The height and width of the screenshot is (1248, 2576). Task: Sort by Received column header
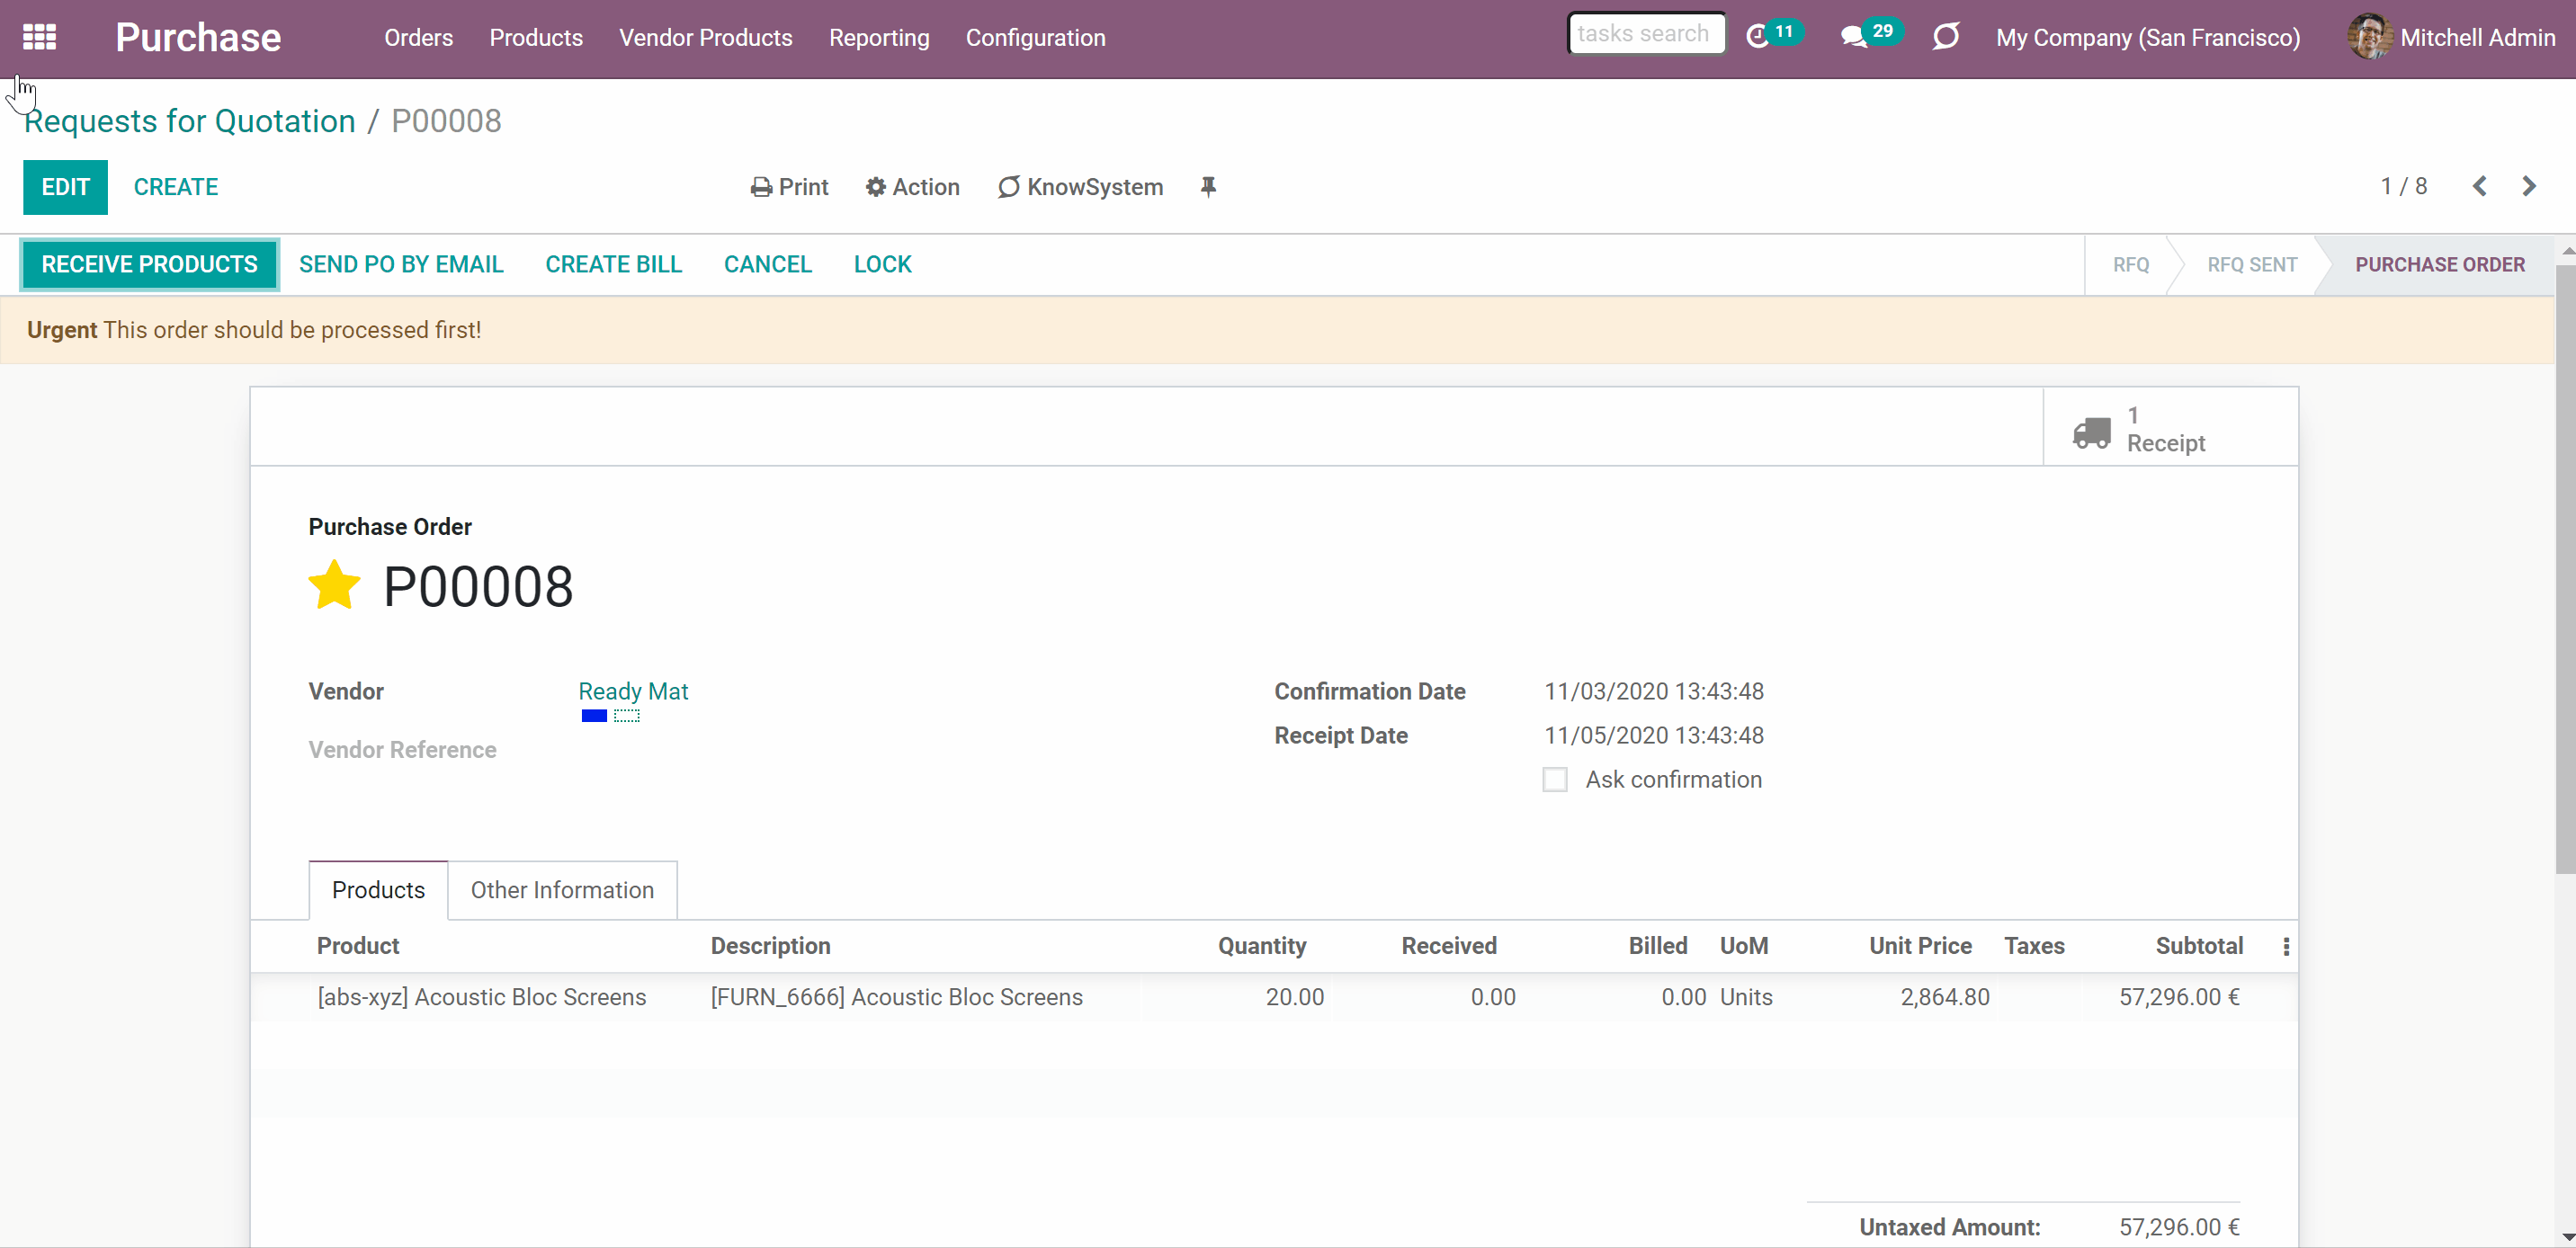[x=1449, y=946]
